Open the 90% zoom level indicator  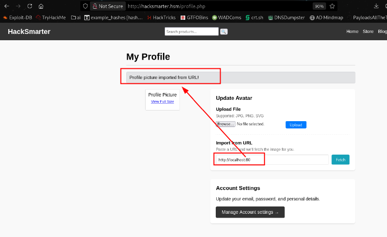pos(319,6)
